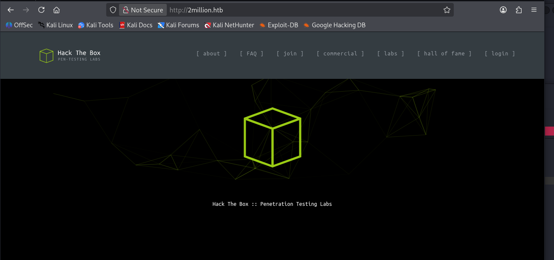
Task: Open the Exploit-DB bookmark
Action: (278, 25)
